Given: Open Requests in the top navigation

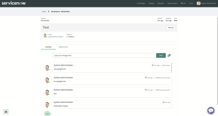Looking at the screenshot, I should tap(160, 3).
